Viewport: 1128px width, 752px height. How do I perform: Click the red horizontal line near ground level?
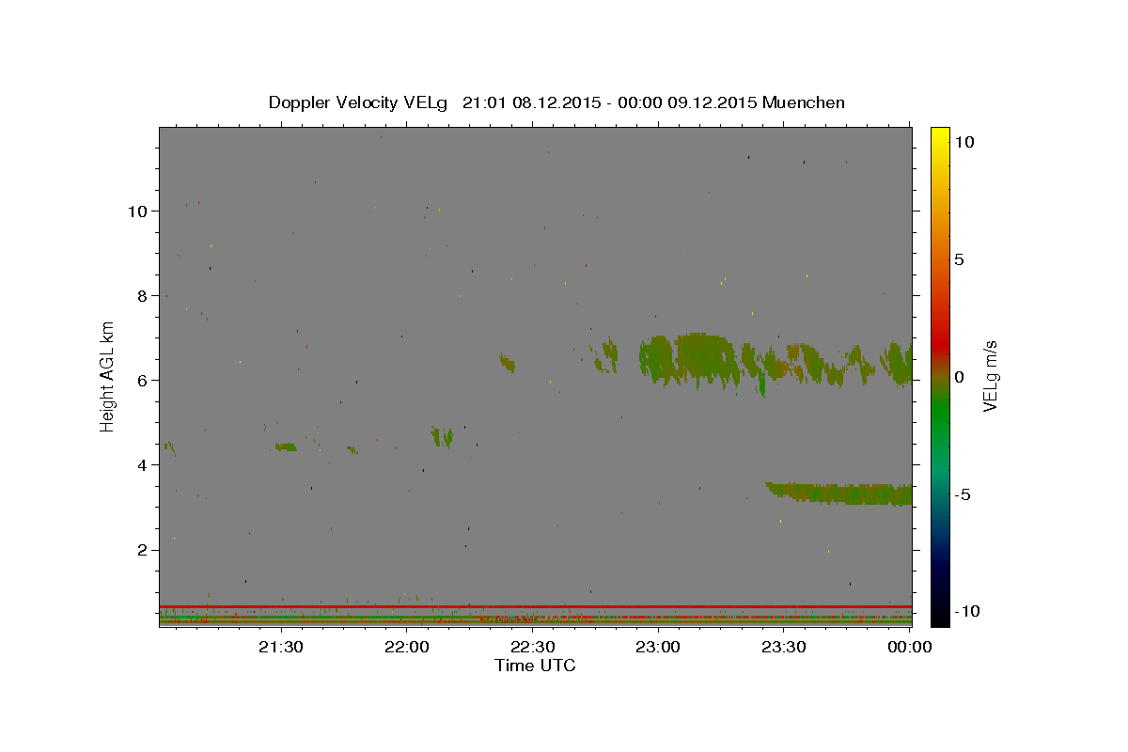pyautogui.click(x=536, y=606)
